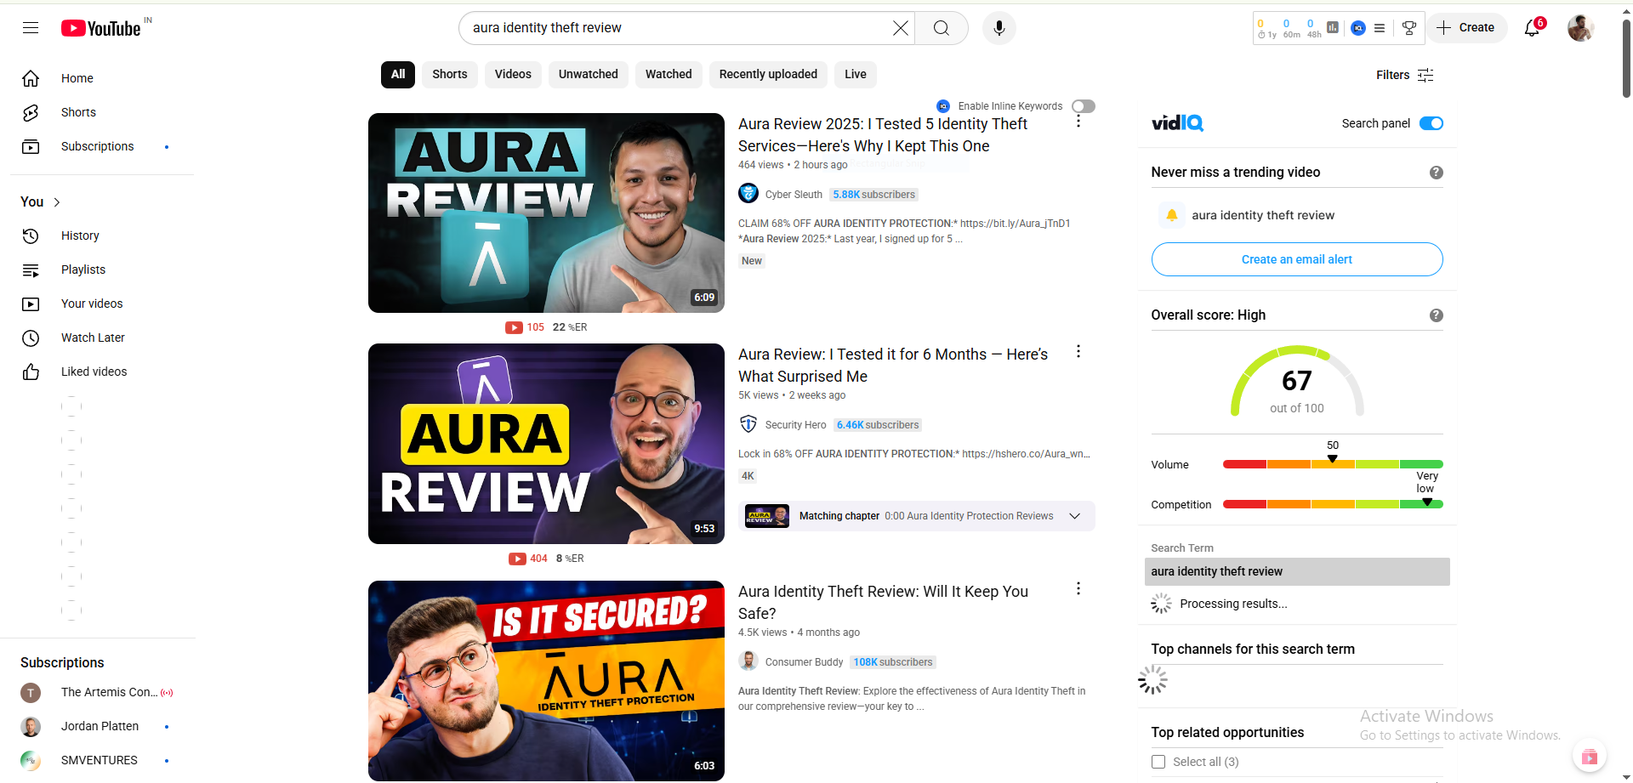
Task: Click the Security Hero shield avatar
Action: [x=748, y=424]
